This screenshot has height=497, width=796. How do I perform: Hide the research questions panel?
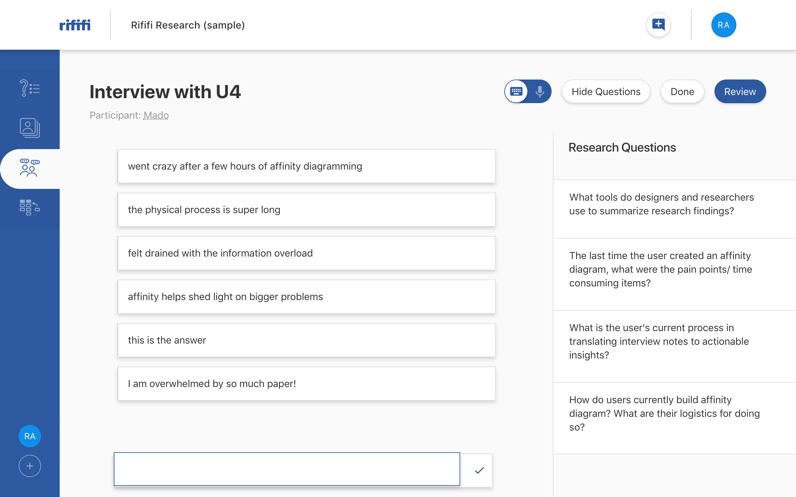[x=606, y=91]
